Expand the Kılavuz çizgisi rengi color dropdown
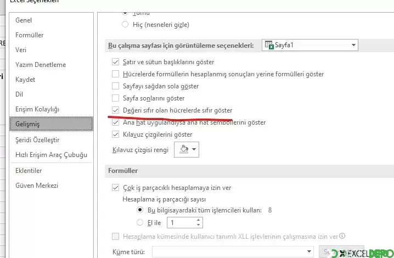394x258 pixels. tap(194, 149)
